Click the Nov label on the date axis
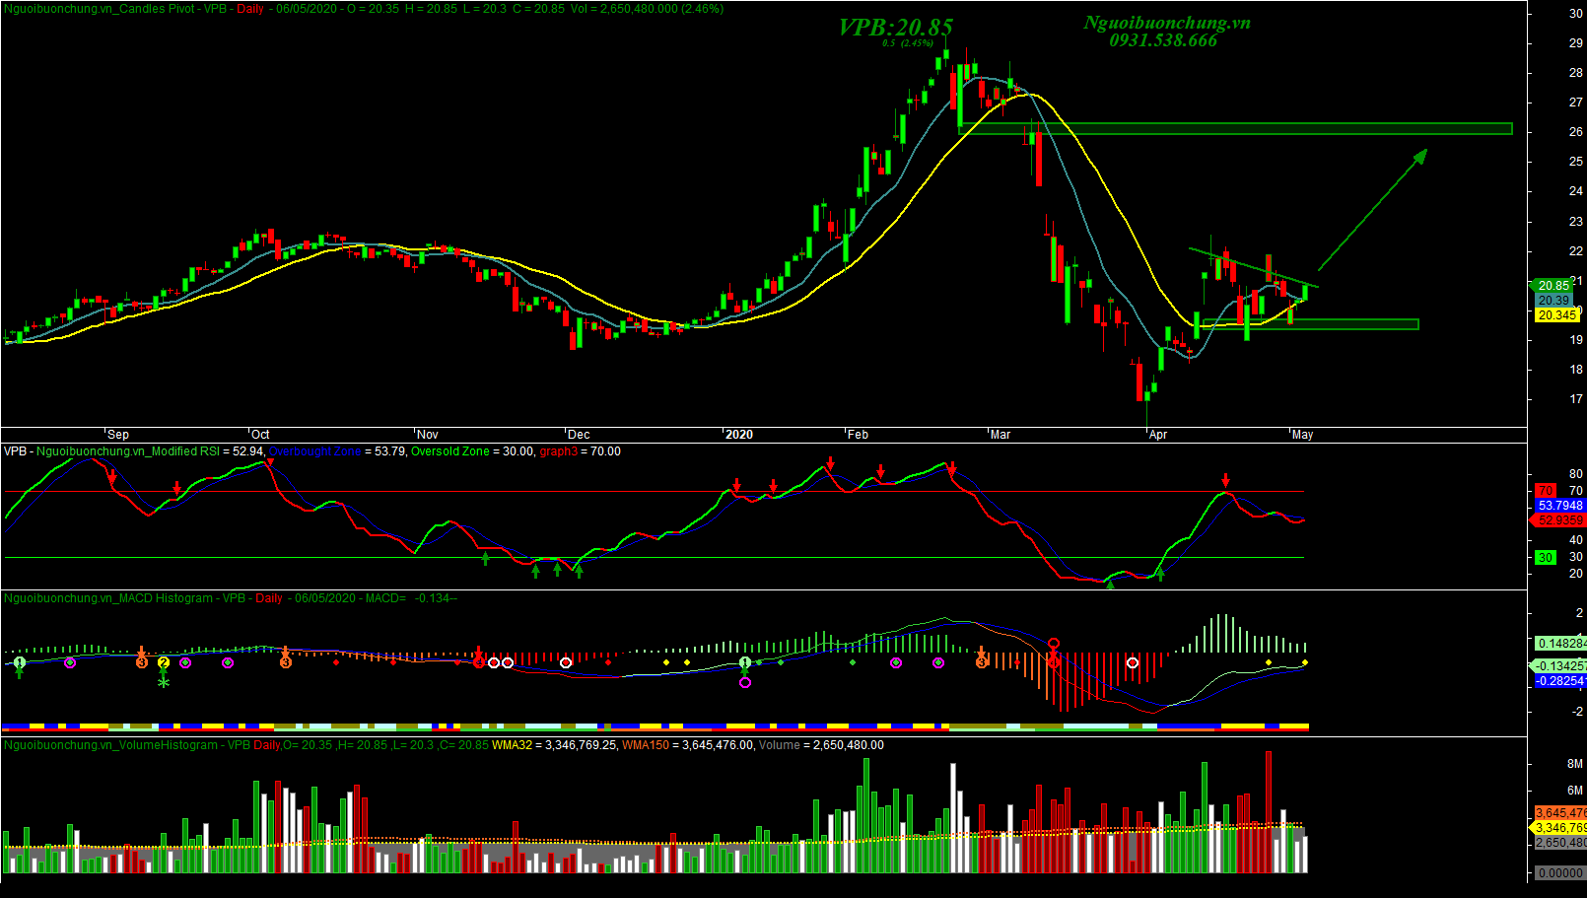This screenshot has width=1587, height=898. tap(428, 435)
